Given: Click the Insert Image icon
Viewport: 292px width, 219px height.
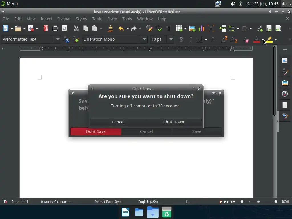Looking at the screenshot, I should [192, 29].
